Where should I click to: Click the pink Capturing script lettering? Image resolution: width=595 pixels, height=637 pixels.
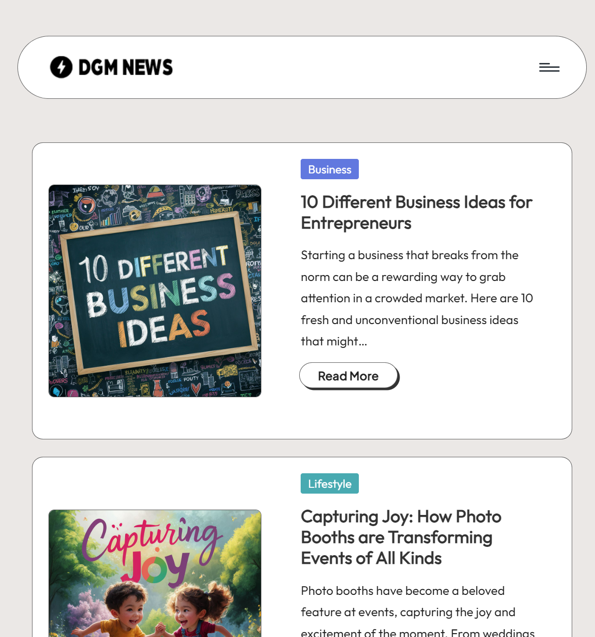(150, 540)
